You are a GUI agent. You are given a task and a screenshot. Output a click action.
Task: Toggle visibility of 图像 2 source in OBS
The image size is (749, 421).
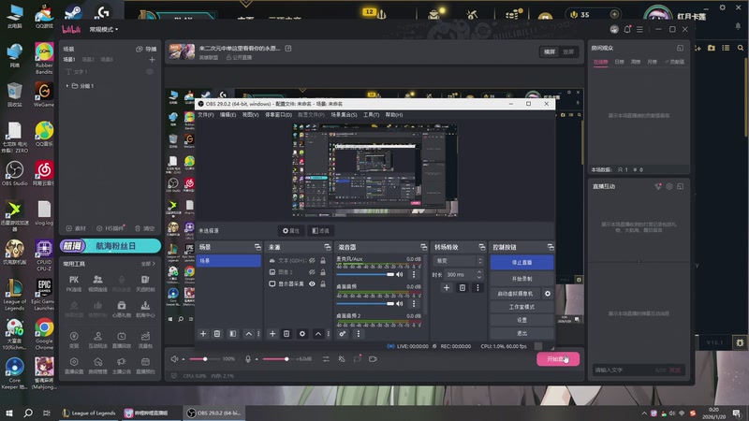click(x=312, y=272)
